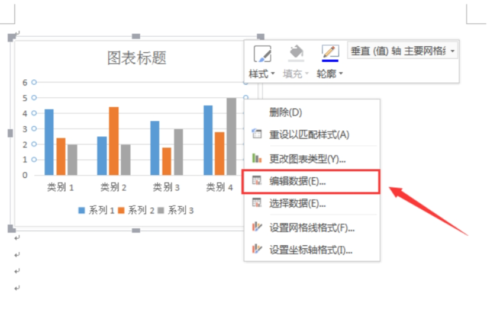The width and height of the screenshot is (500, 314).
Task: Click the blue bar of 类别 1
Action: pos(49,142)
